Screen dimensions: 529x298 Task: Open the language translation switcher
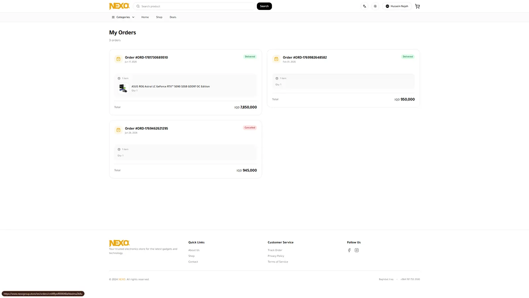(364, 6)
